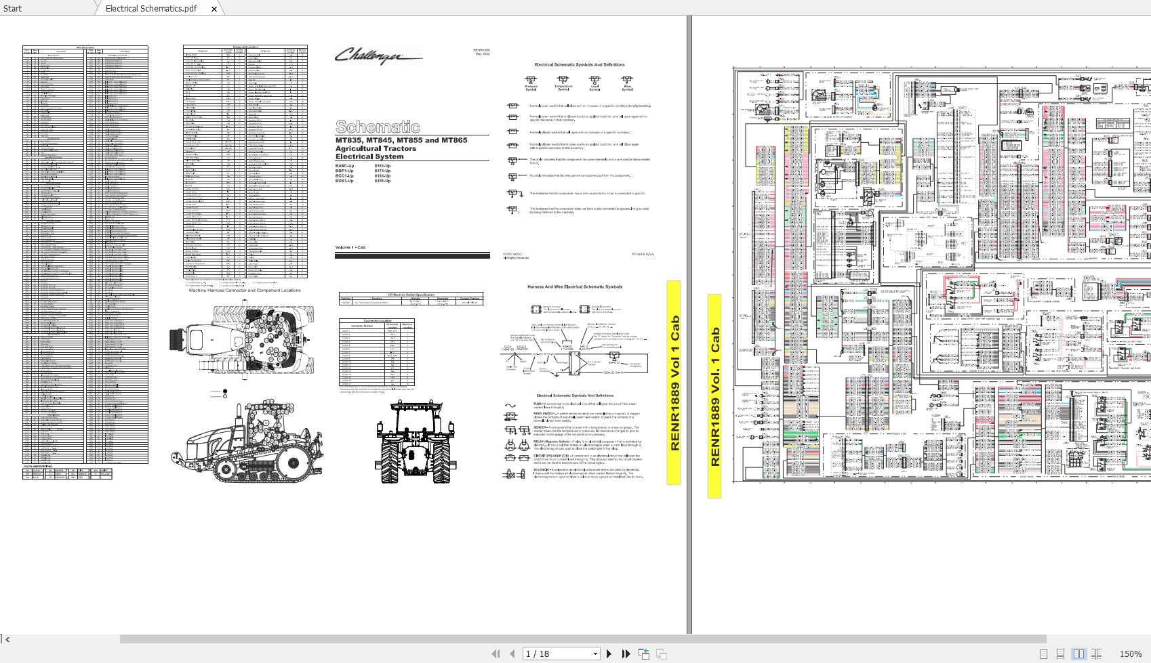Image resolution: width=1151 pixels, height=663 pixels.
Task: Close the Electrical Schematics.pdf tab
Action: click(x=214, y=9)
